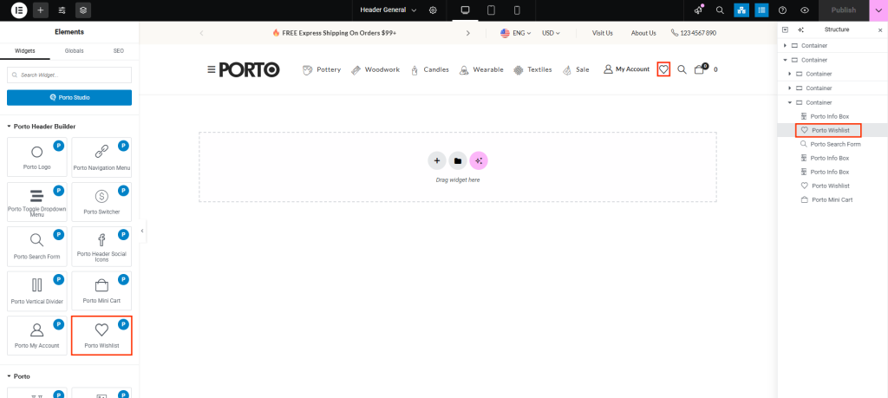Open the Site Settings sliders icon
Image resolution: width=888 pixels, height=398 pixels.
[62, 10]
